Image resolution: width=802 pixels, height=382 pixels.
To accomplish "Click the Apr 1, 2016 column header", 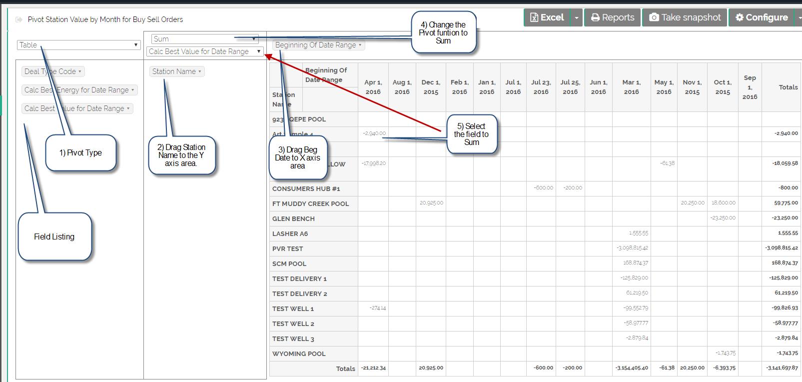I will (373, 87).
